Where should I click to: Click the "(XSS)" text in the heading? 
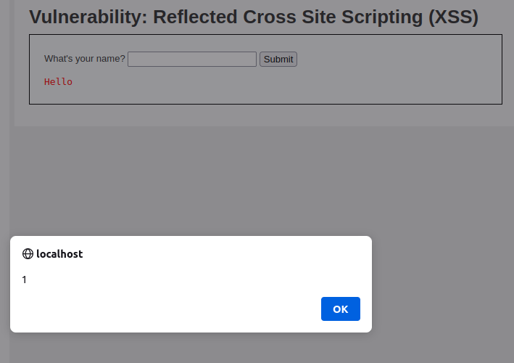[x=453, y=17]
